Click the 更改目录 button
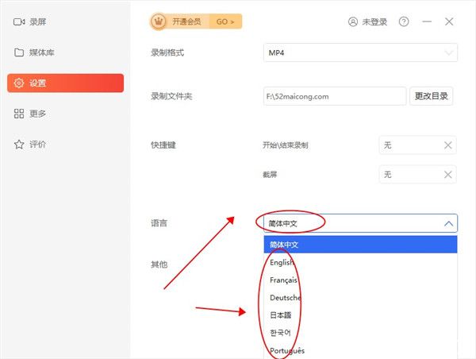The height and width of the screenshot is (359, 476). click(432, 97)
